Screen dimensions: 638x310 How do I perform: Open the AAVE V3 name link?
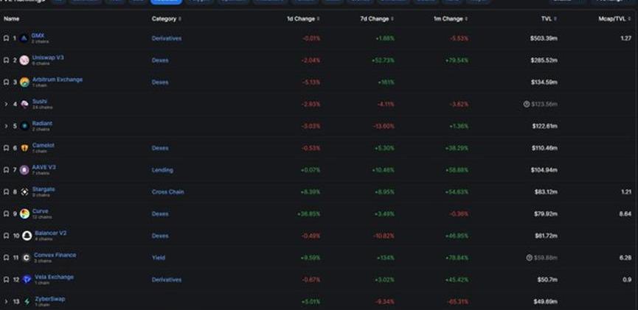(x=44, y=167)
